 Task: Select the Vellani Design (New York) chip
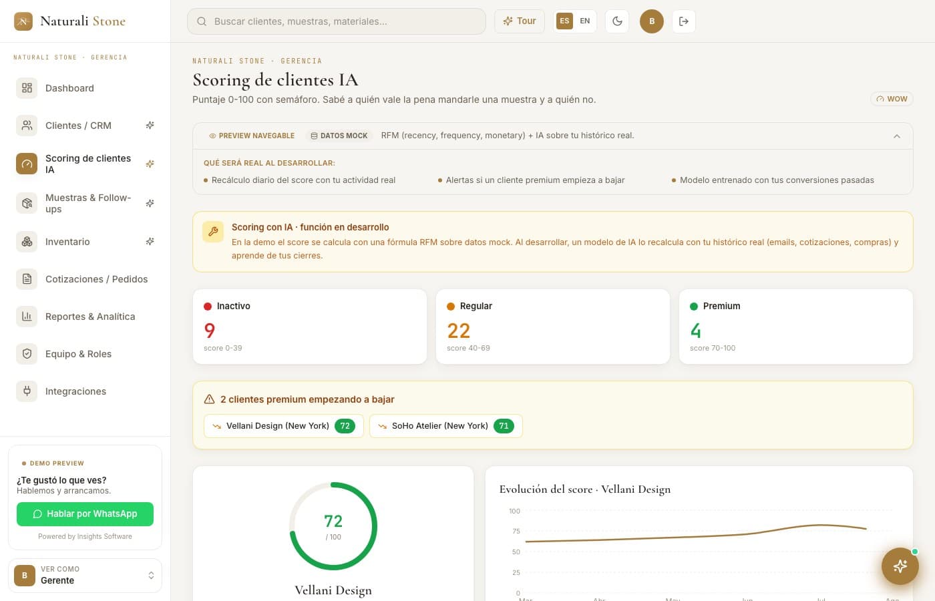coord(284,426)
